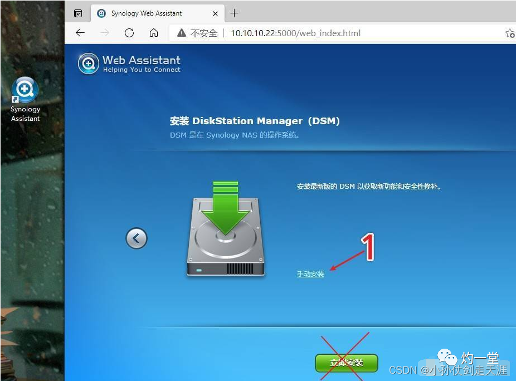Click the not-secure warning triangle icon

pos(182,33)
